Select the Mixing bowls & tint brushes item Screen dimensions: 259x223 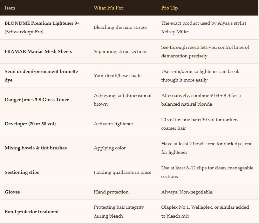36,148
